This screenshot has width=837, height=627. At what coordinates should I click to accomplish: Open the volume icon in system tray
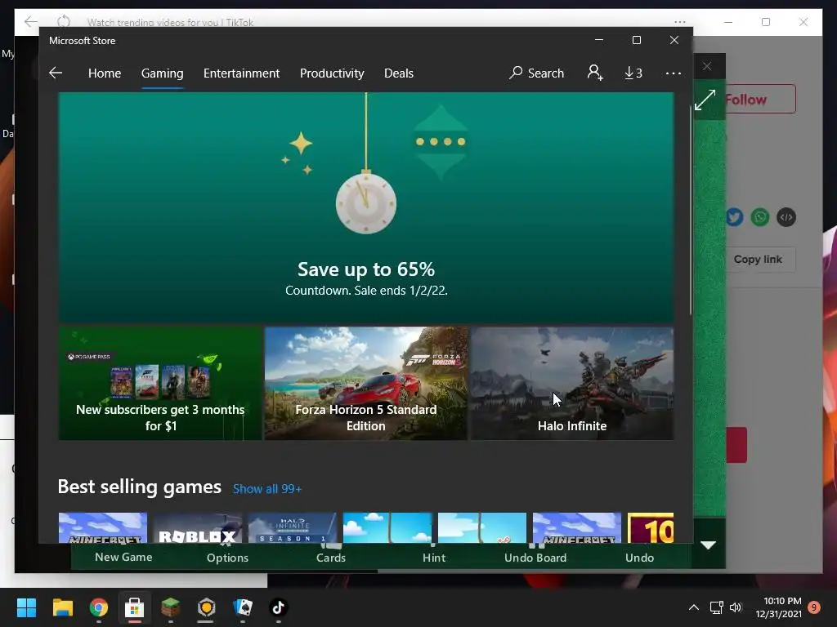tap(736, 607)
